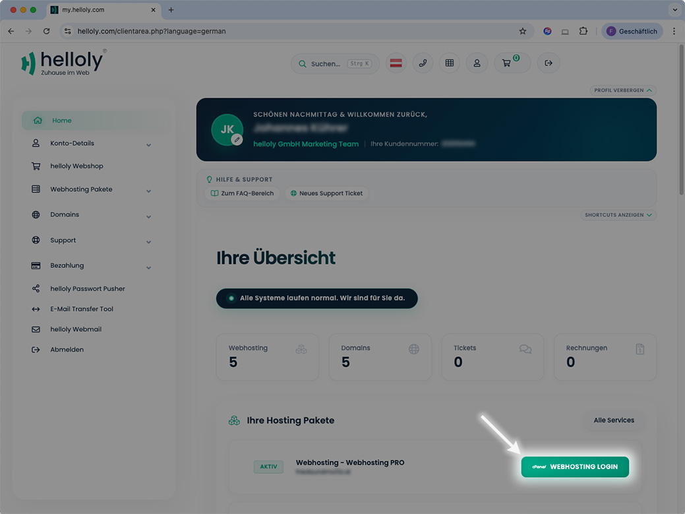Click the Hosting Pakete cubes icon
Image resolution: width=685 pixels, height=514 pixels.
point(234,420)
